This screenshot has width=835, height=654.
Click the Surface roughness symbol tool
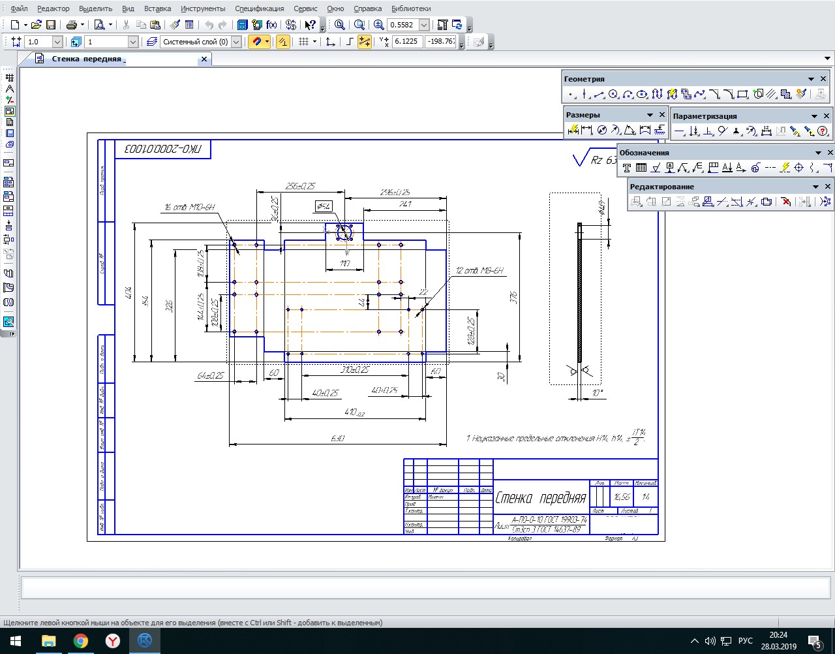click(656, 168)
